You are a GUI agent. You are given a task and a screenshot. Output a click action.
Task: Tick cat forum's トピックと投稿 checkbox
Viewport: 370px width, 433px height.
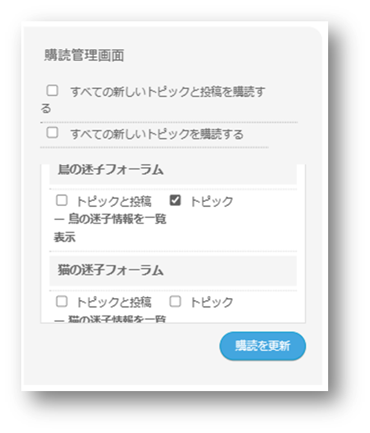click(61, 301)
